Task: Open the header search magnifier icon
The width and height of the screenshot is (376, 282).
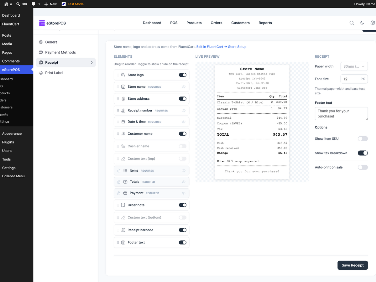Action: pos(352,23)
